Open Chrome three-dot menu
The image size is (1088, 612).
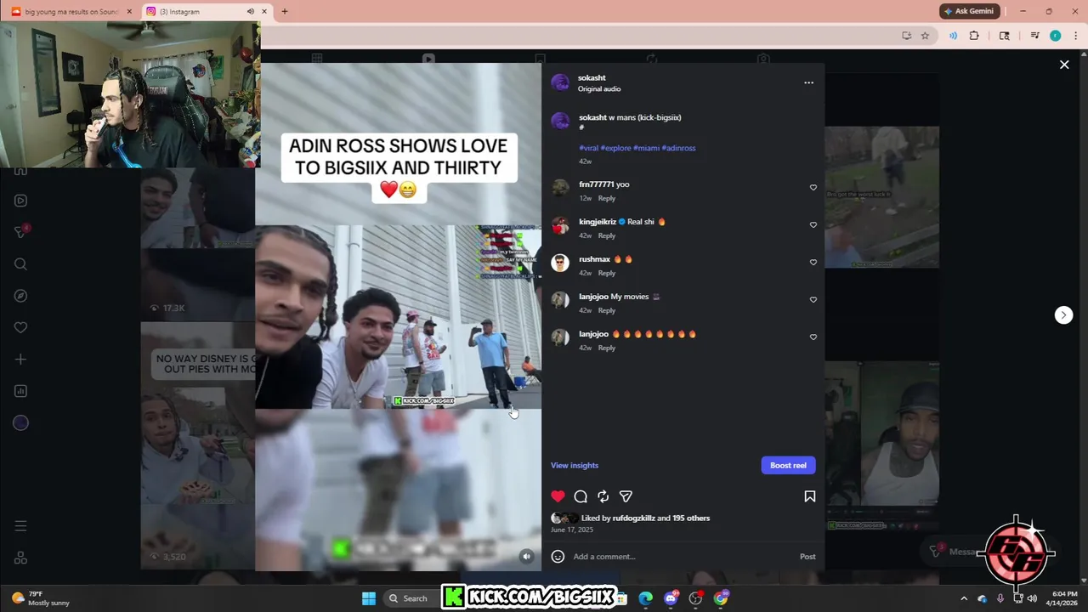1075,36
